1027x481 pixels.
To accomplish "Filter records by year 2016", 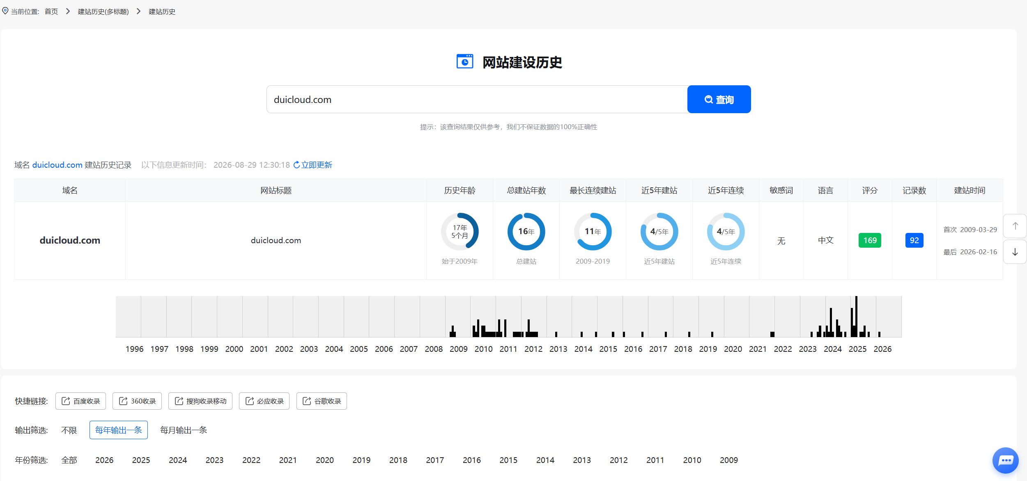I will tap(472, 460).
